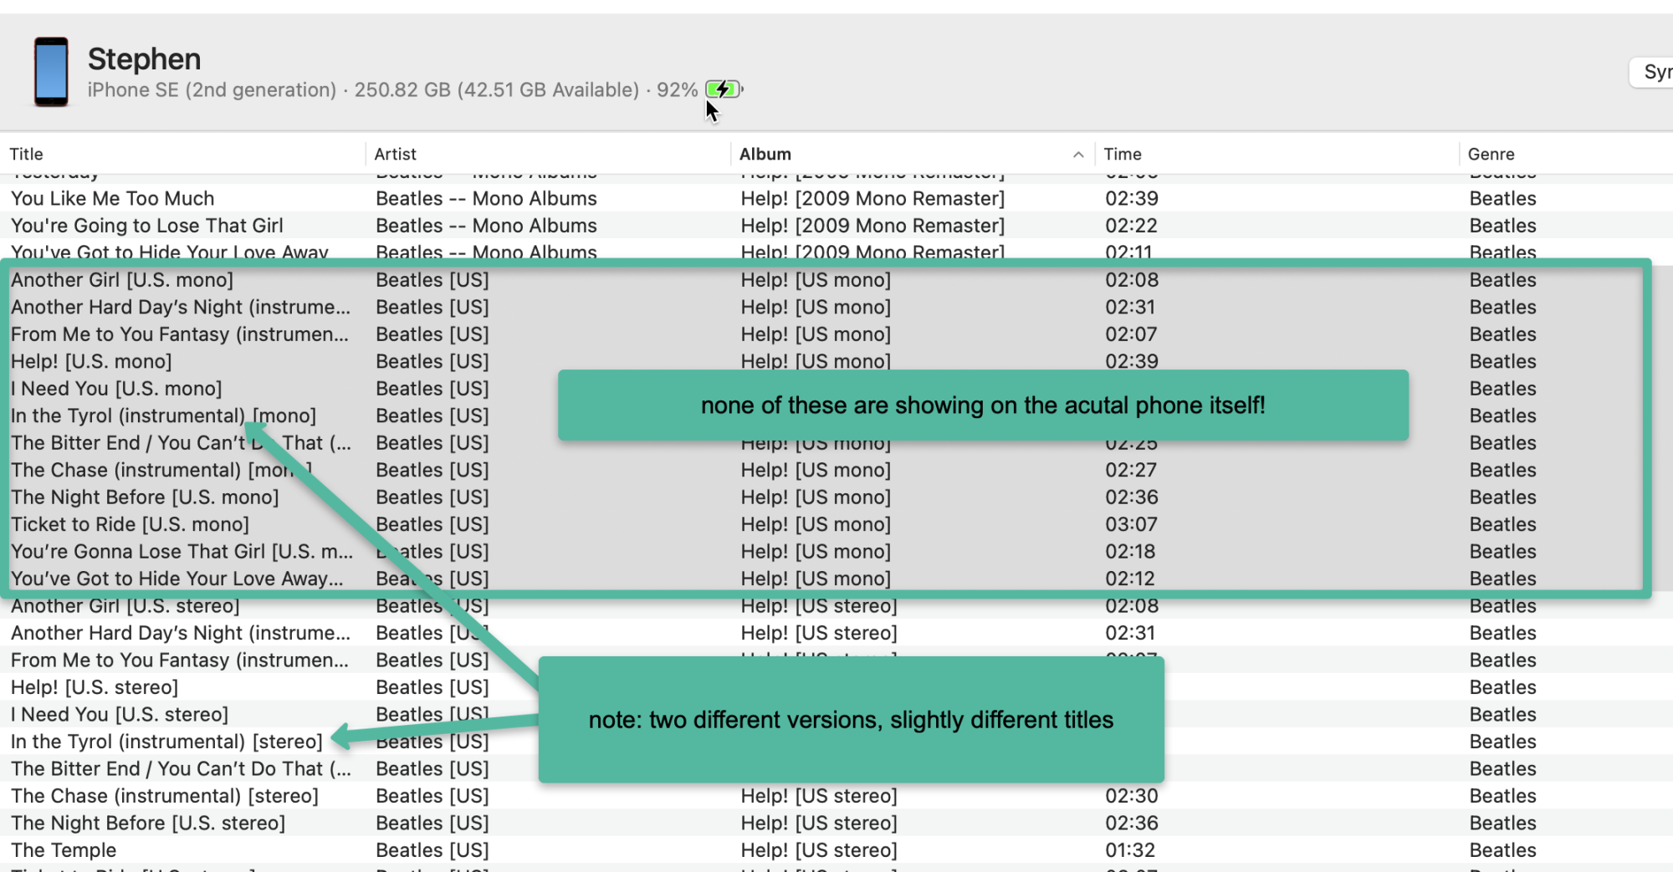The height and width of the screenshot is (872, 1673).
Task: Click the Album column header label
Action: pos(765,154)
